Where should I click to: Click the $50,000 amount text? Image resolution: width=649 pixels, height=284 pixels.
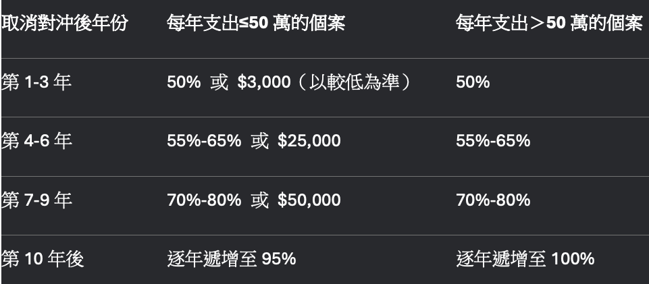coord(309,200)
